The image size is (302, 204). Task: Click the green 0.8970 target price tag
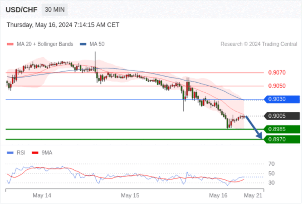pos(282,140)
